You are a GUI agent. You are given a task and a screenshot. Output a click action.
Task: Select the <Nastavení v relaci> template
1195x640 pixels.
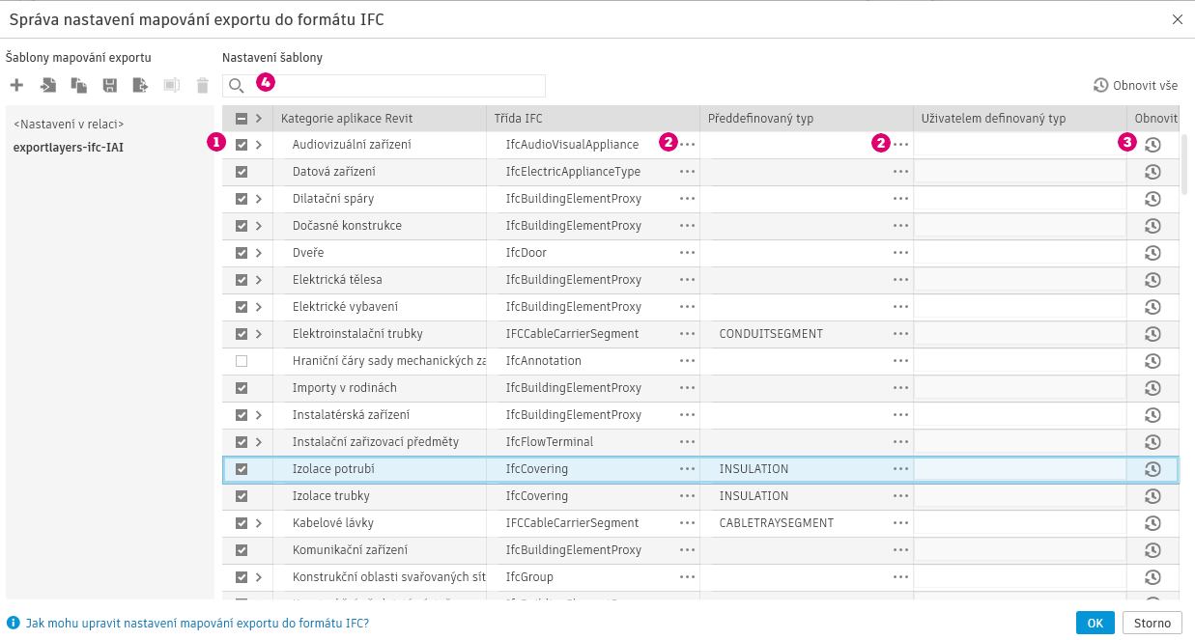coord(69,125)
